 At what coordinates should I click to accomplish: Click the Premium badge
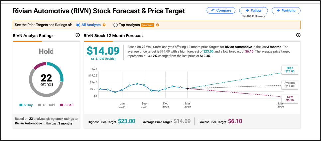point(147,25)
